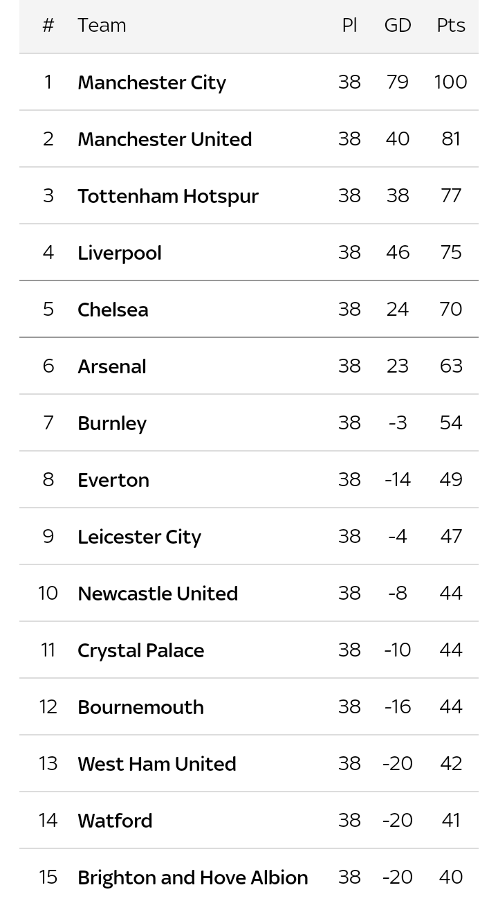Click the GD column header

[x=398, y=26]
